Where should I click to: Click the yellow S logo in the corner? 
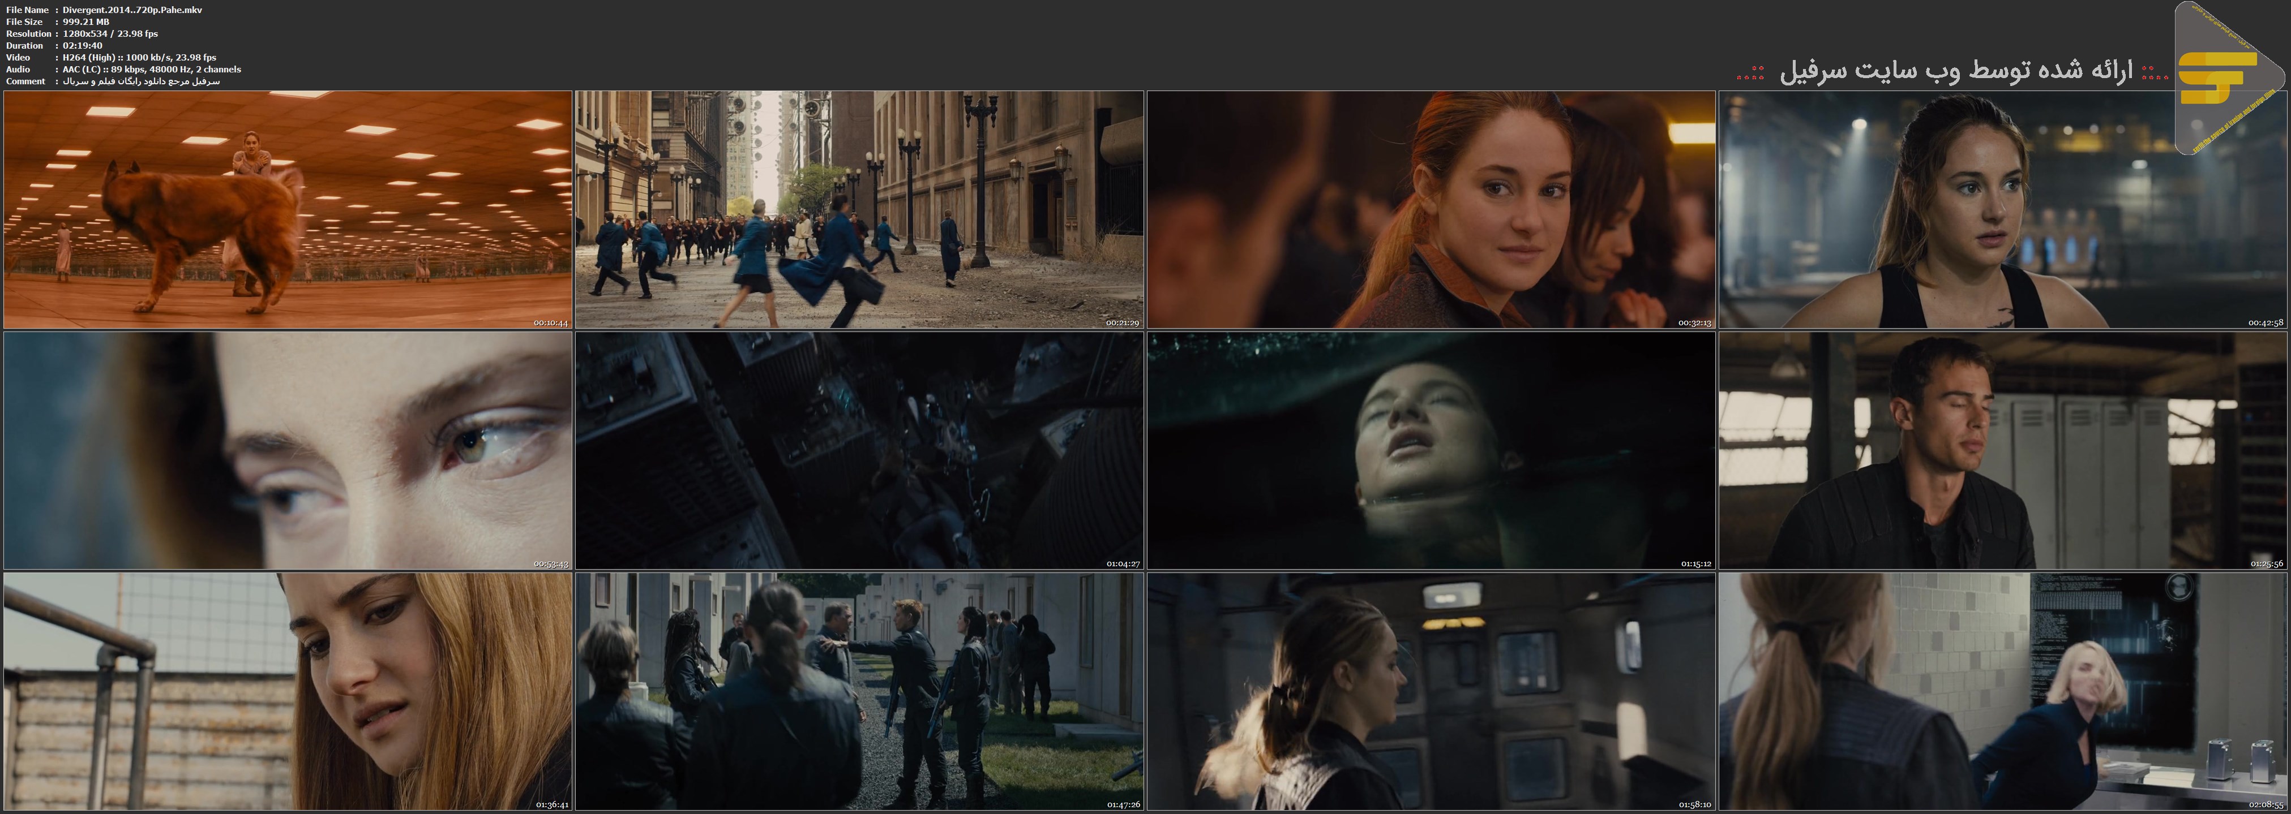pos(2218,78)
